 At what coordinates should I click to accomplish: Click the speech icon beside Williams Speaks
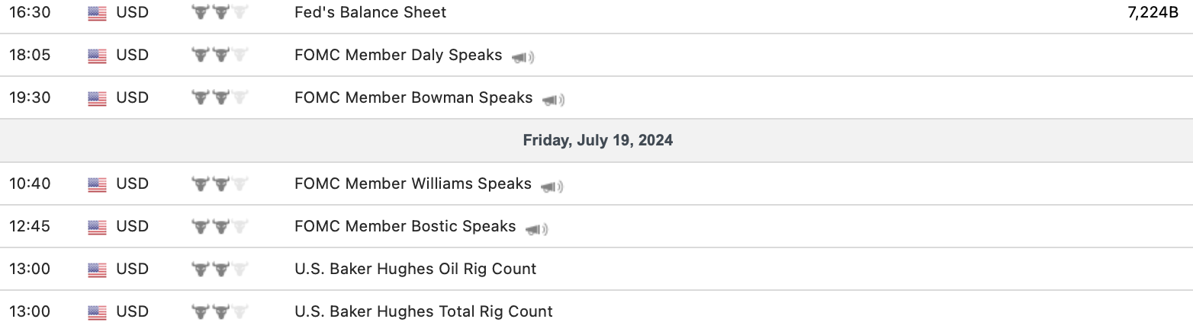pos(551,186)
